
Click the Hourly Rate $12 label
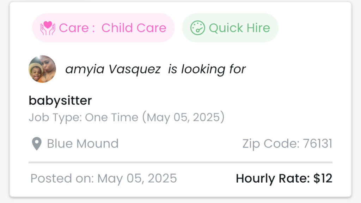pos(284,178)
